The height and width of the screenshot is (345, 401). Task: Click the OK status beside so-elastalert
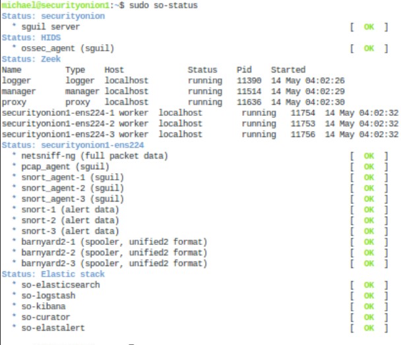point(369,328)
